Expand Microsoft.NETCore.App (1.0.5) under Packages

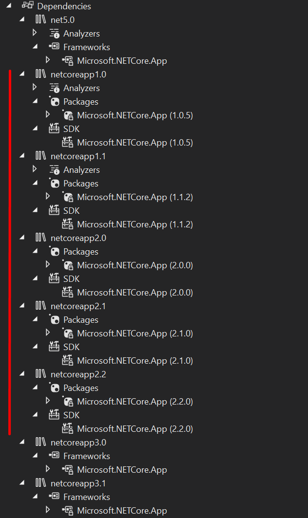pos(49,115)
